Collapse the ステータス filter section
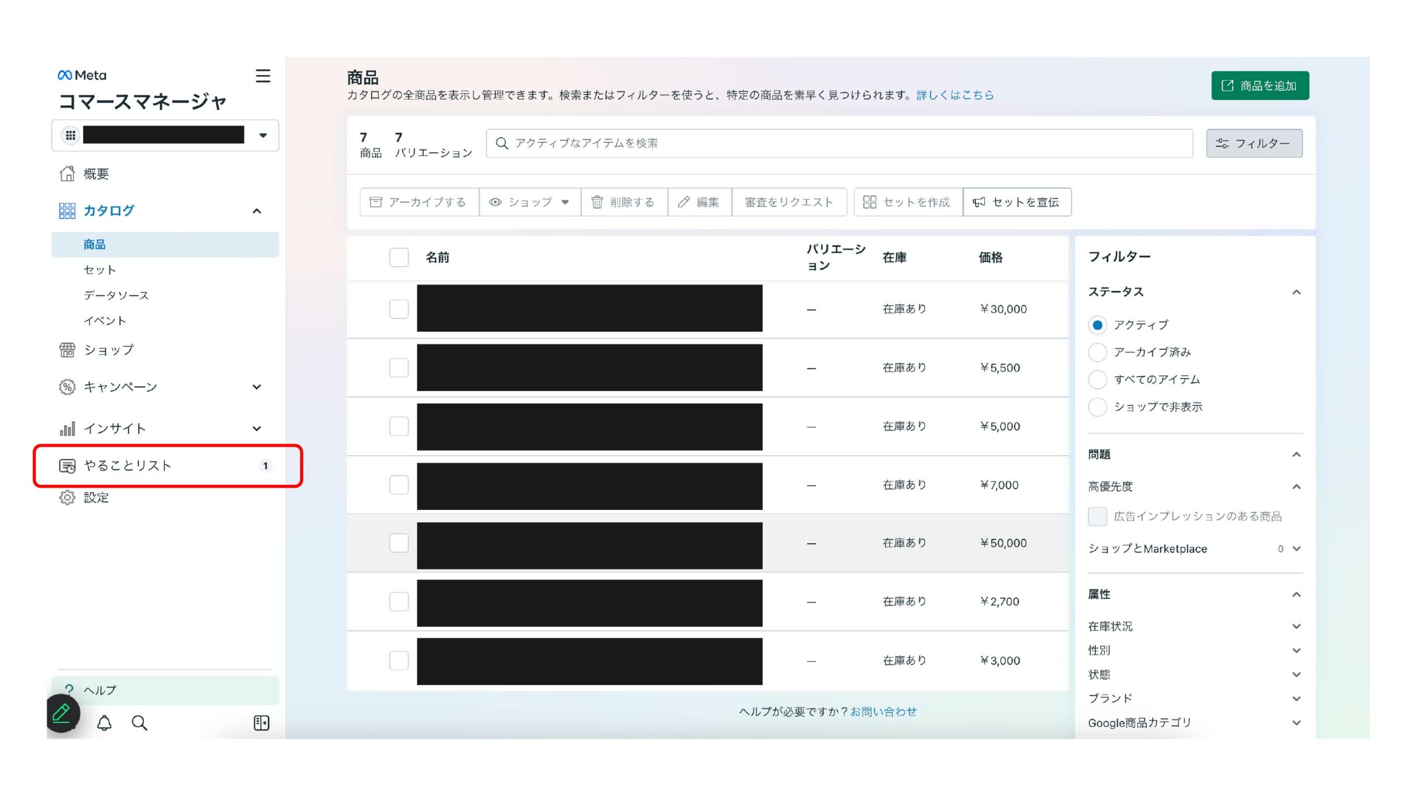This screenshot has height=796, width=1417. (1296, 292)
